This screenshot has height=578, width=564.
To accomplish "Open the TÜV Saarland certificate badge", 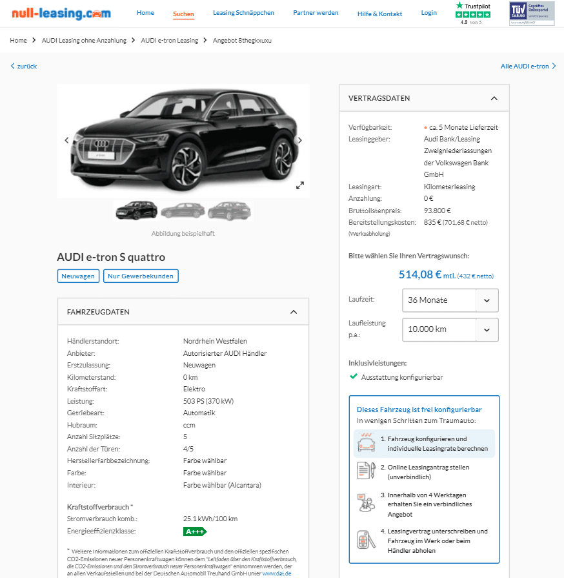I will pyautogui.click(x=532, y=14).
